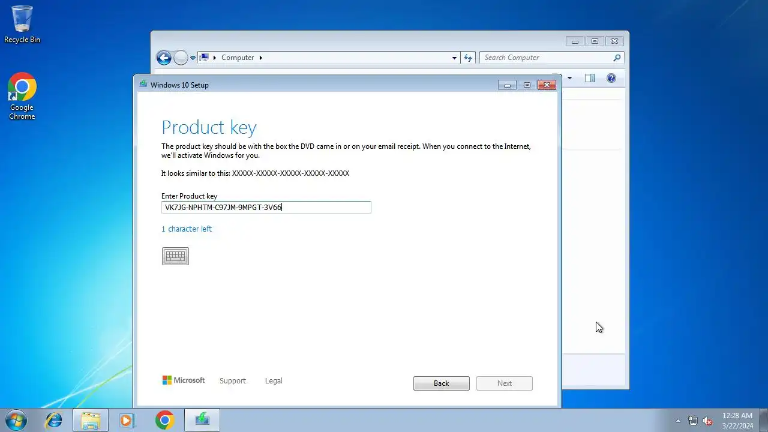The width and height of the screenshot is (768, 432).
Task: Click the Microsoft logo in Setup
Action: point(184,380)
